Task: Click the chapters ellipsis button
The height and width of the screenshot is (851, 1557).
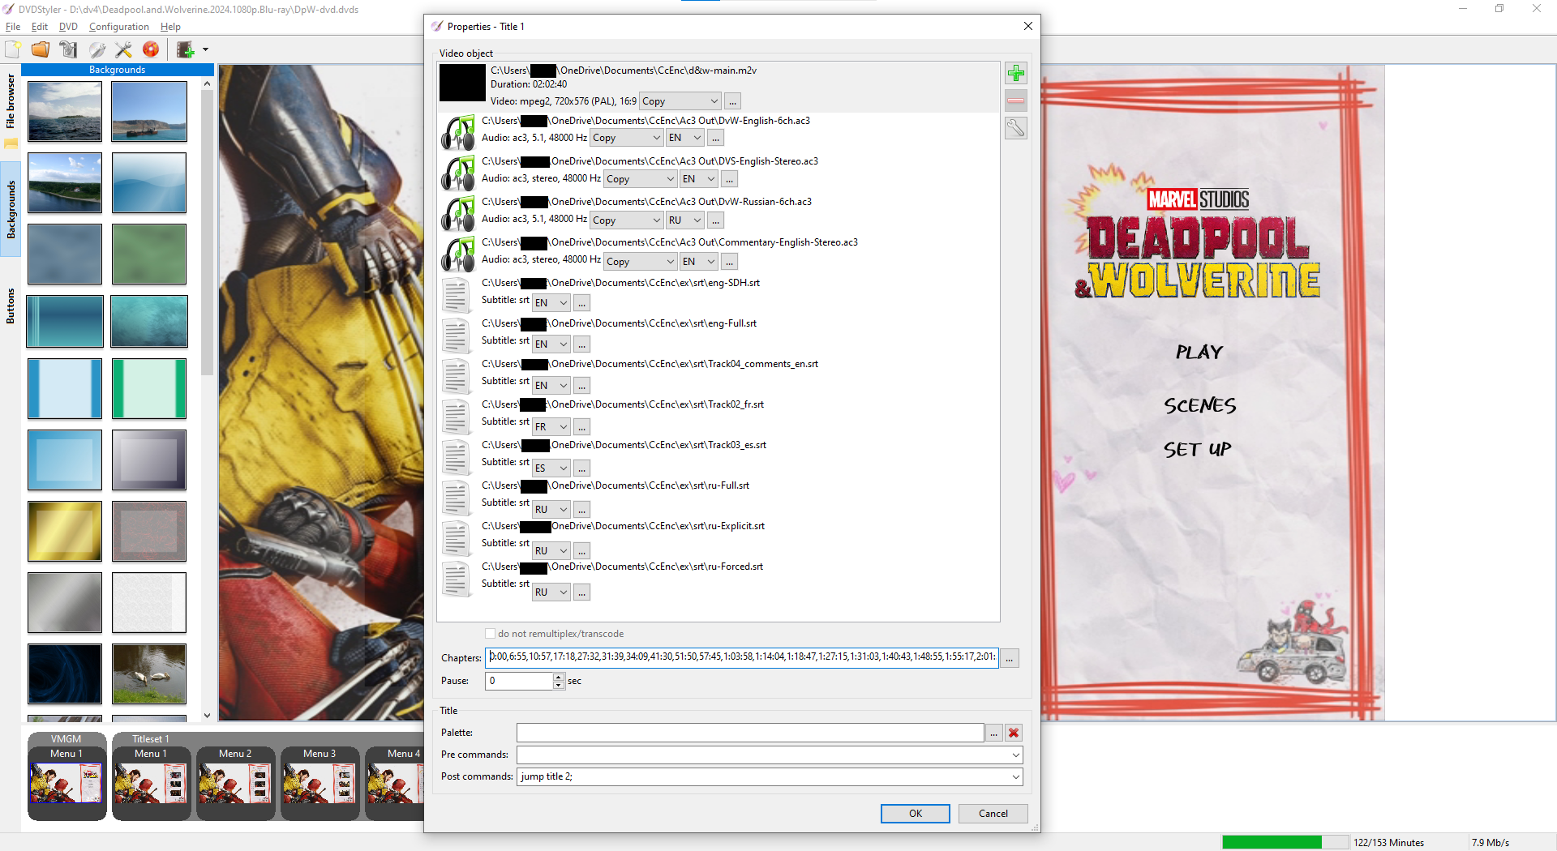Action: pyautogui.click(x=1010, y=658)
